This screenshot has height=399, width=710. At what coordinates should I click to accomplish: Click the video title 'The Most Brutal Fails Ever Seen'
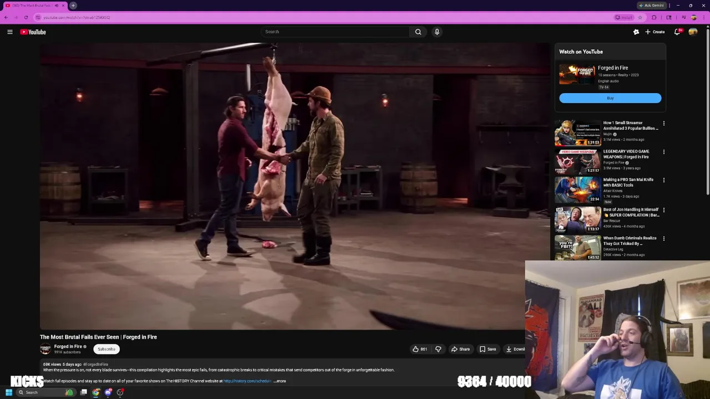coord(98,337)
